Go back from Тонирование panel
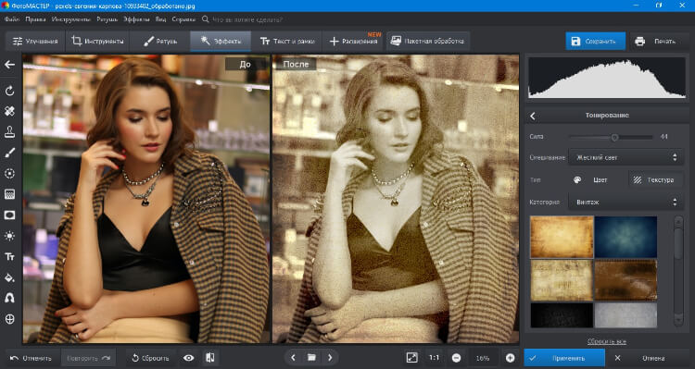 pyautogui.click(x=533, y=116)
